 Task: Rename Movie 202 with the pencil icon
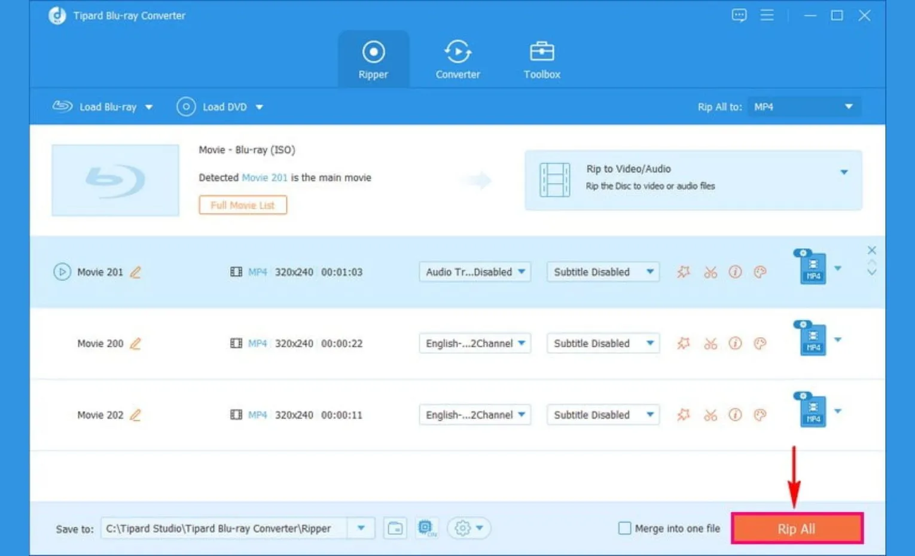coord(136,415)
